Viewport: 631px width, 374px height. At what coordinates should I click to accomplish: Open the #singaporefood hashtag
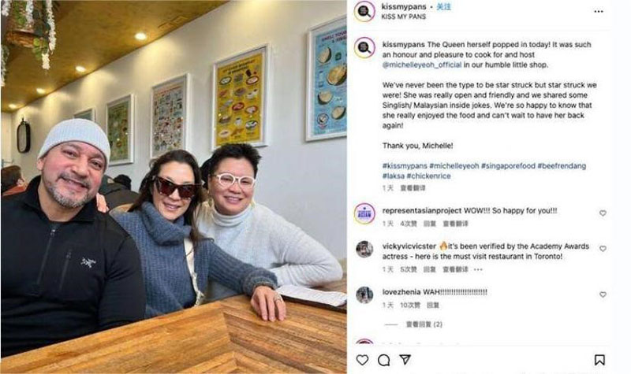(x=508, y=165)
